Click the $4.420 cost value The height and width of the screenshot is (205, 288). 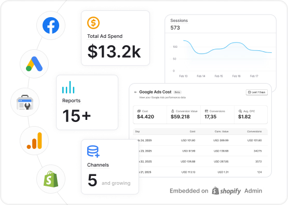pyautogui.click(x=145, y=117)
